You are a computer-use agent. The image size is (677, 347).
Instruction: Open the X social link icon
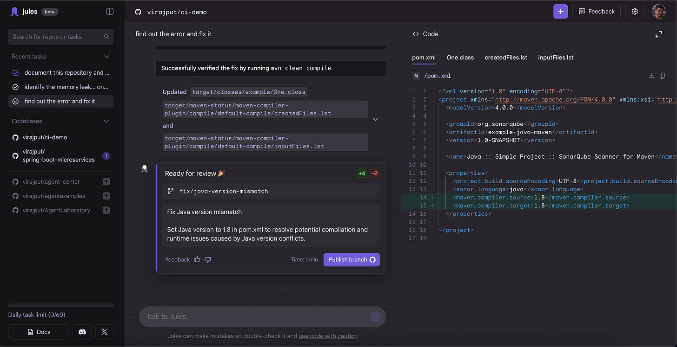(x=104, y=332)
